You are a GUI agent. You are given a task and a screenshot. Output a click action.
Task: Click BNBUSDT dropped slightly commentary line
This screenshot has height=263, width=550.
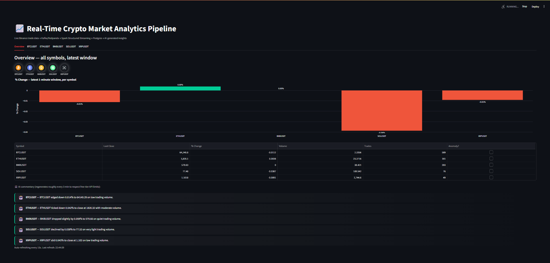pyautogui.click(x=73, y=219)
